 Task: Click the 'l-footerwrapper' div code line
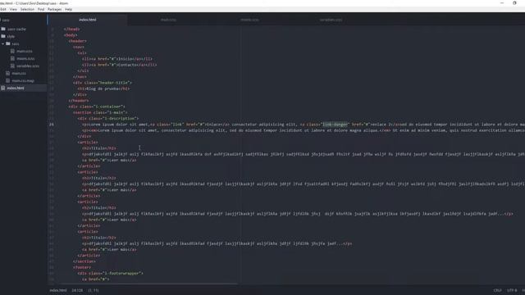click(111, 273)
